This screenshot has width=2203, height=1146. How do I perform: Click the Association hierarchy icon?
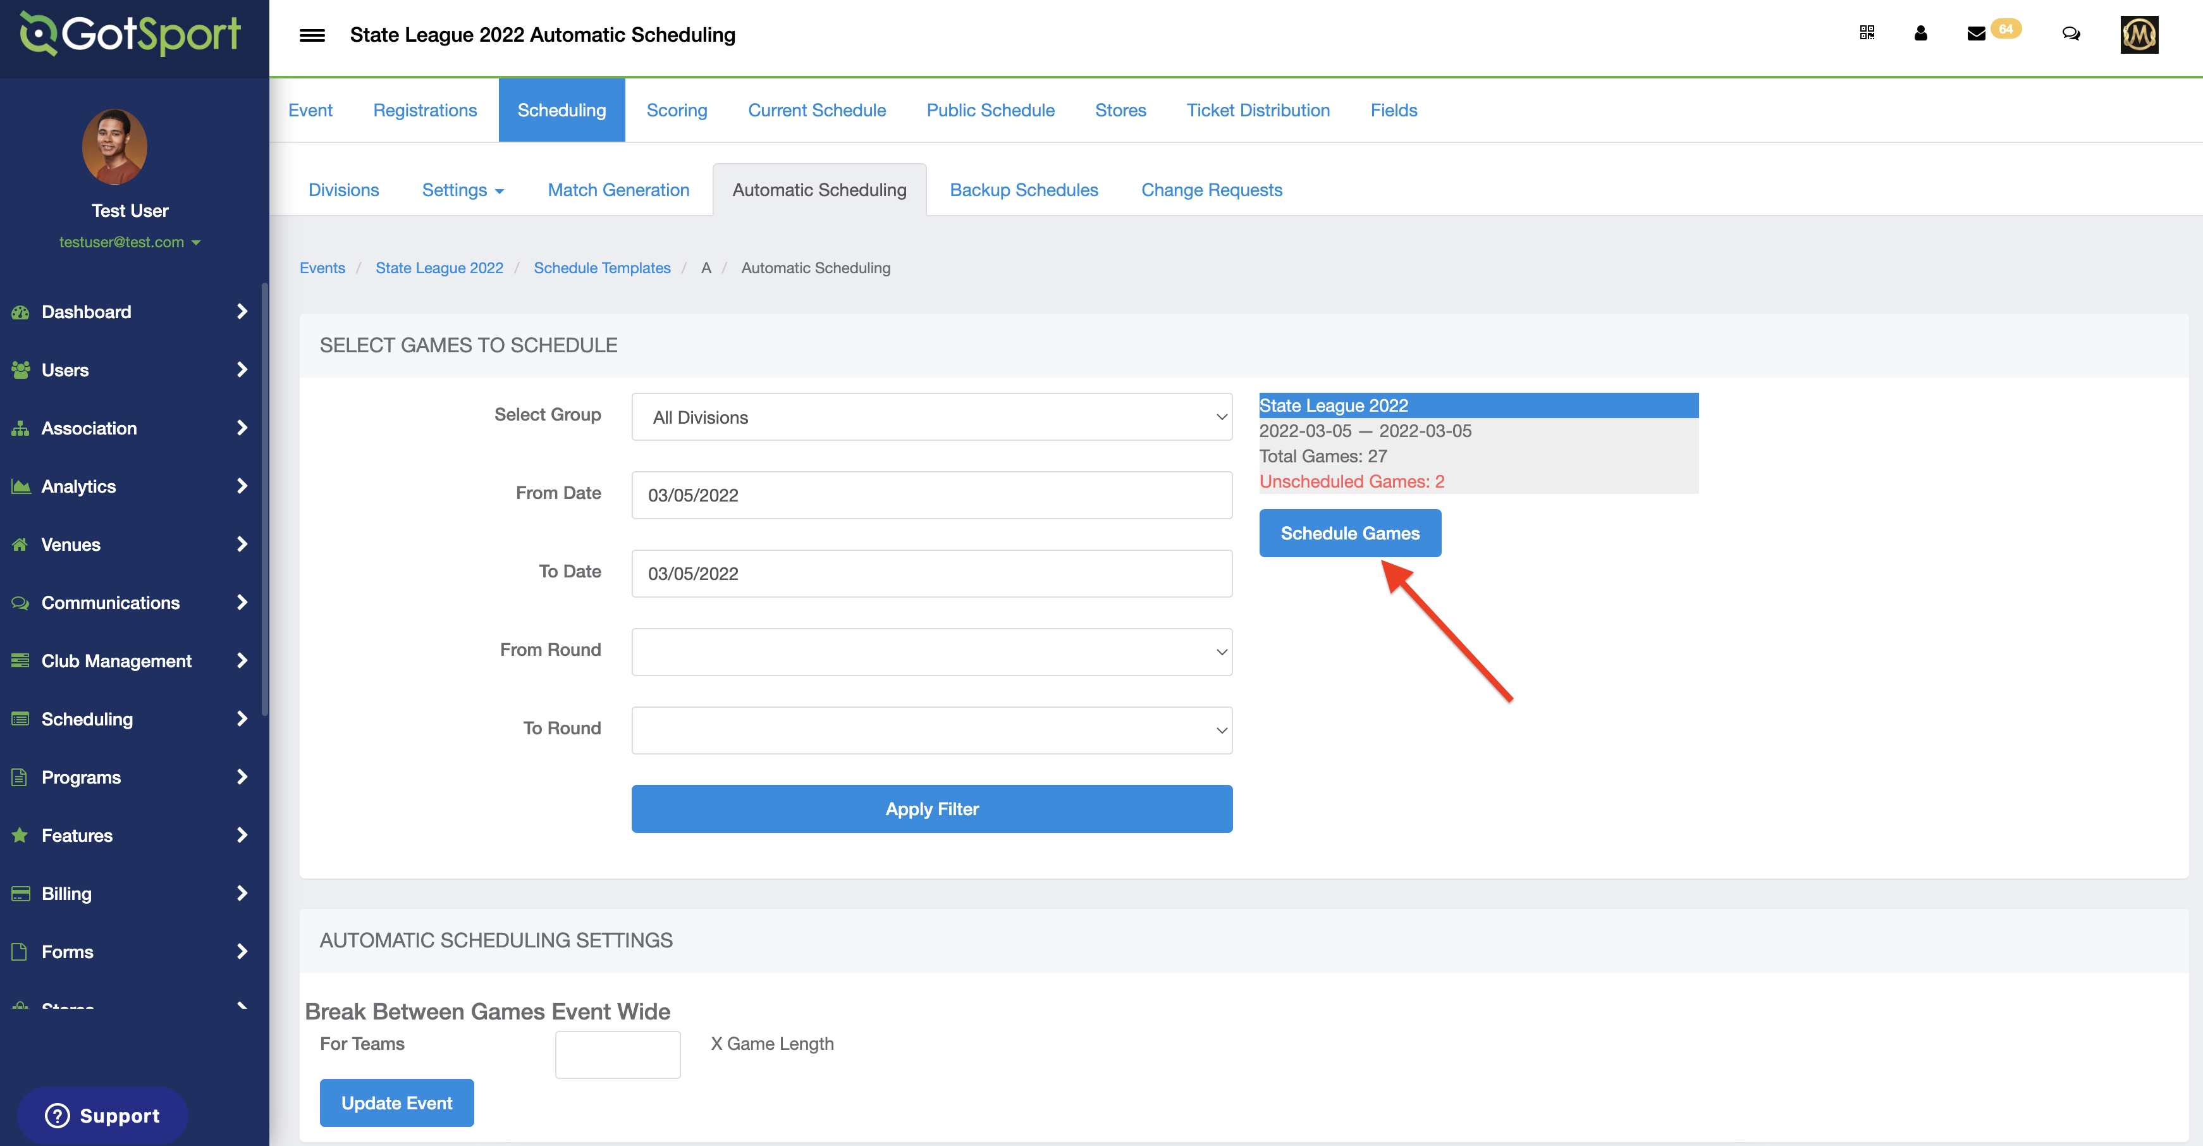20,428
